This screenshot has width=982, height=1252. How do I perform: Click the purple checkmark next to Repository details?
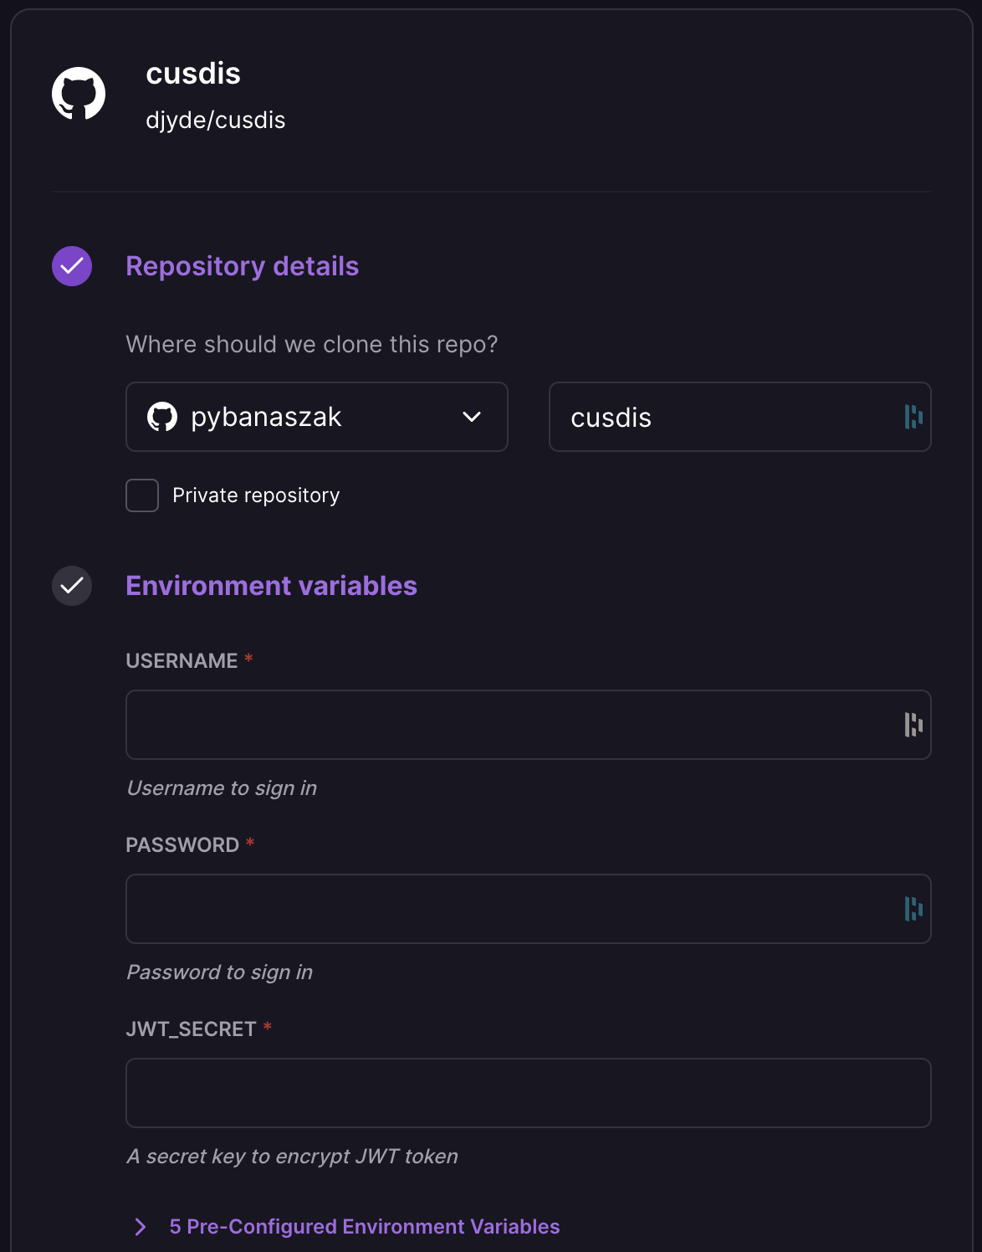[72, 266]
